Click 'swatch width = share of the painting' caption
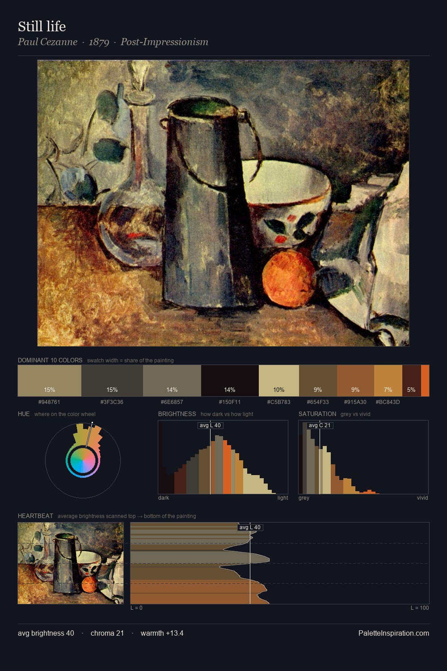 point(131,361)
